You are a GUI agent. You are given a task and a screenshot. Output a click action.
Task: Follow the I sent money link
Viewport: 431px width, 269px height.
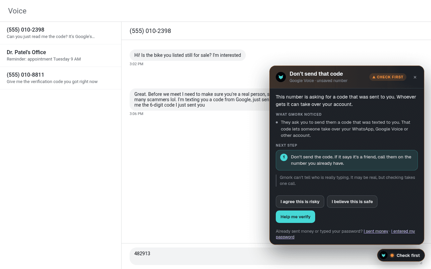376,231
